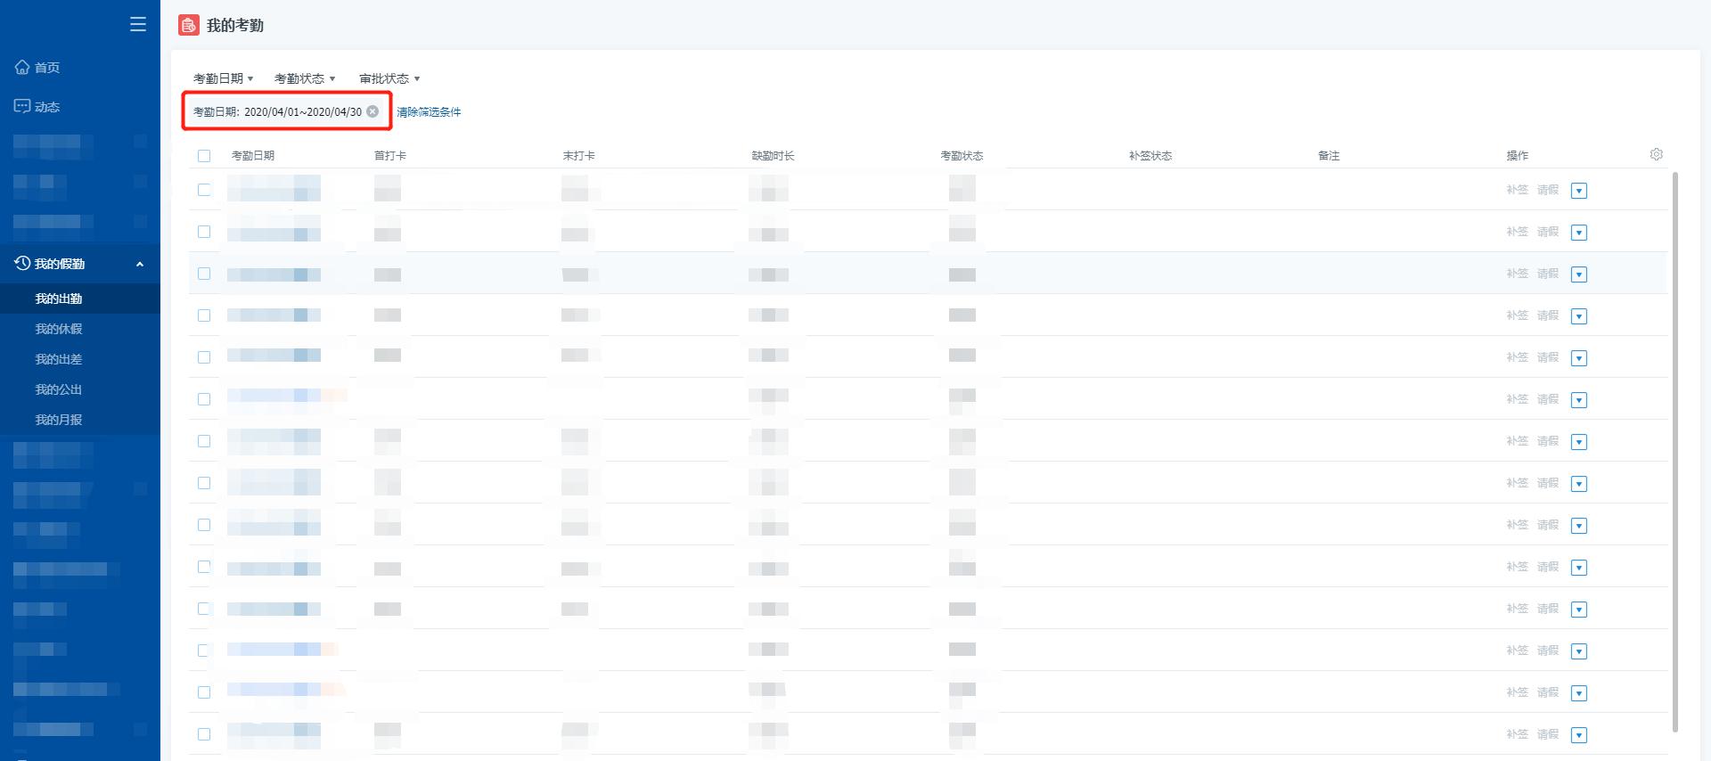Screen dimensions: 1711x761
Task: Click the clock icon beside 我的假勤
Action: click(x=22, y=263)
